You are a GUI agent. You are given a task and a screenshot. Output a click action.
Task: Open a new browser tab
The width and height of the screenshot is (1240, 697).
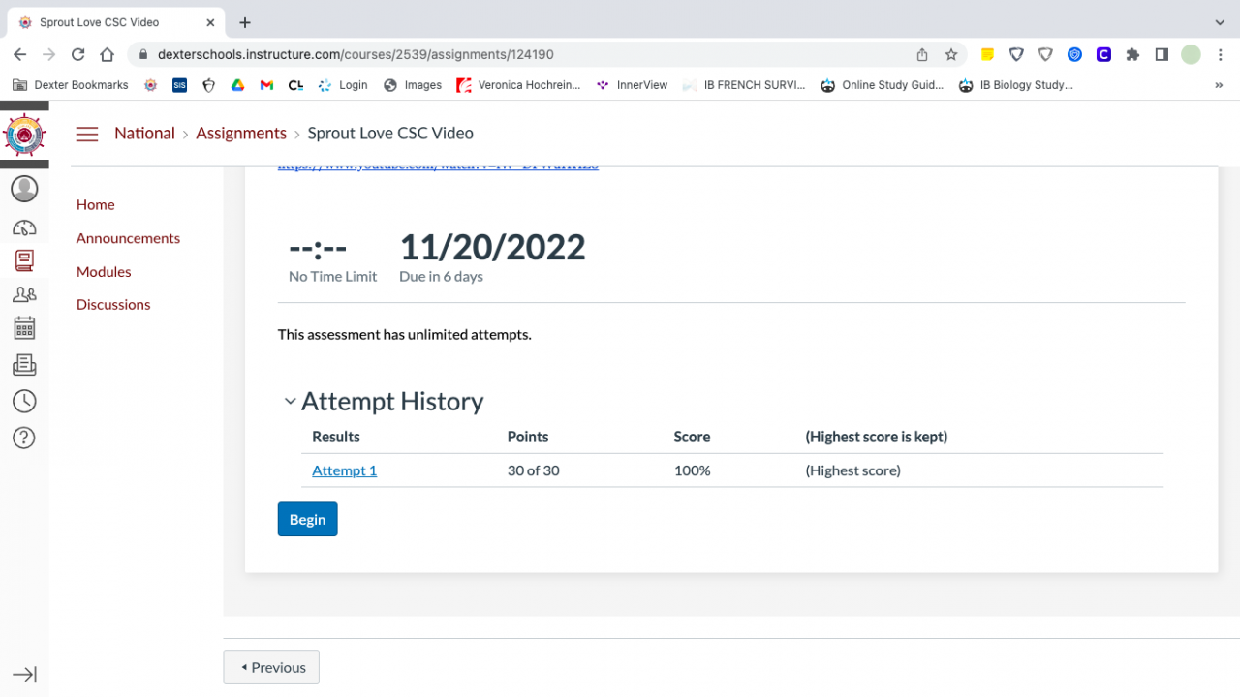(x=245, y=22)
